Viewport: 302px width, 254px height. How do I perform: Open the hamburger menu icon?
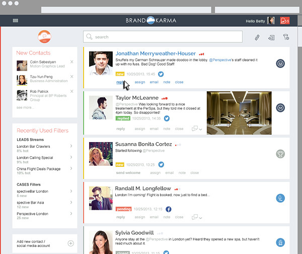(16, 21)
